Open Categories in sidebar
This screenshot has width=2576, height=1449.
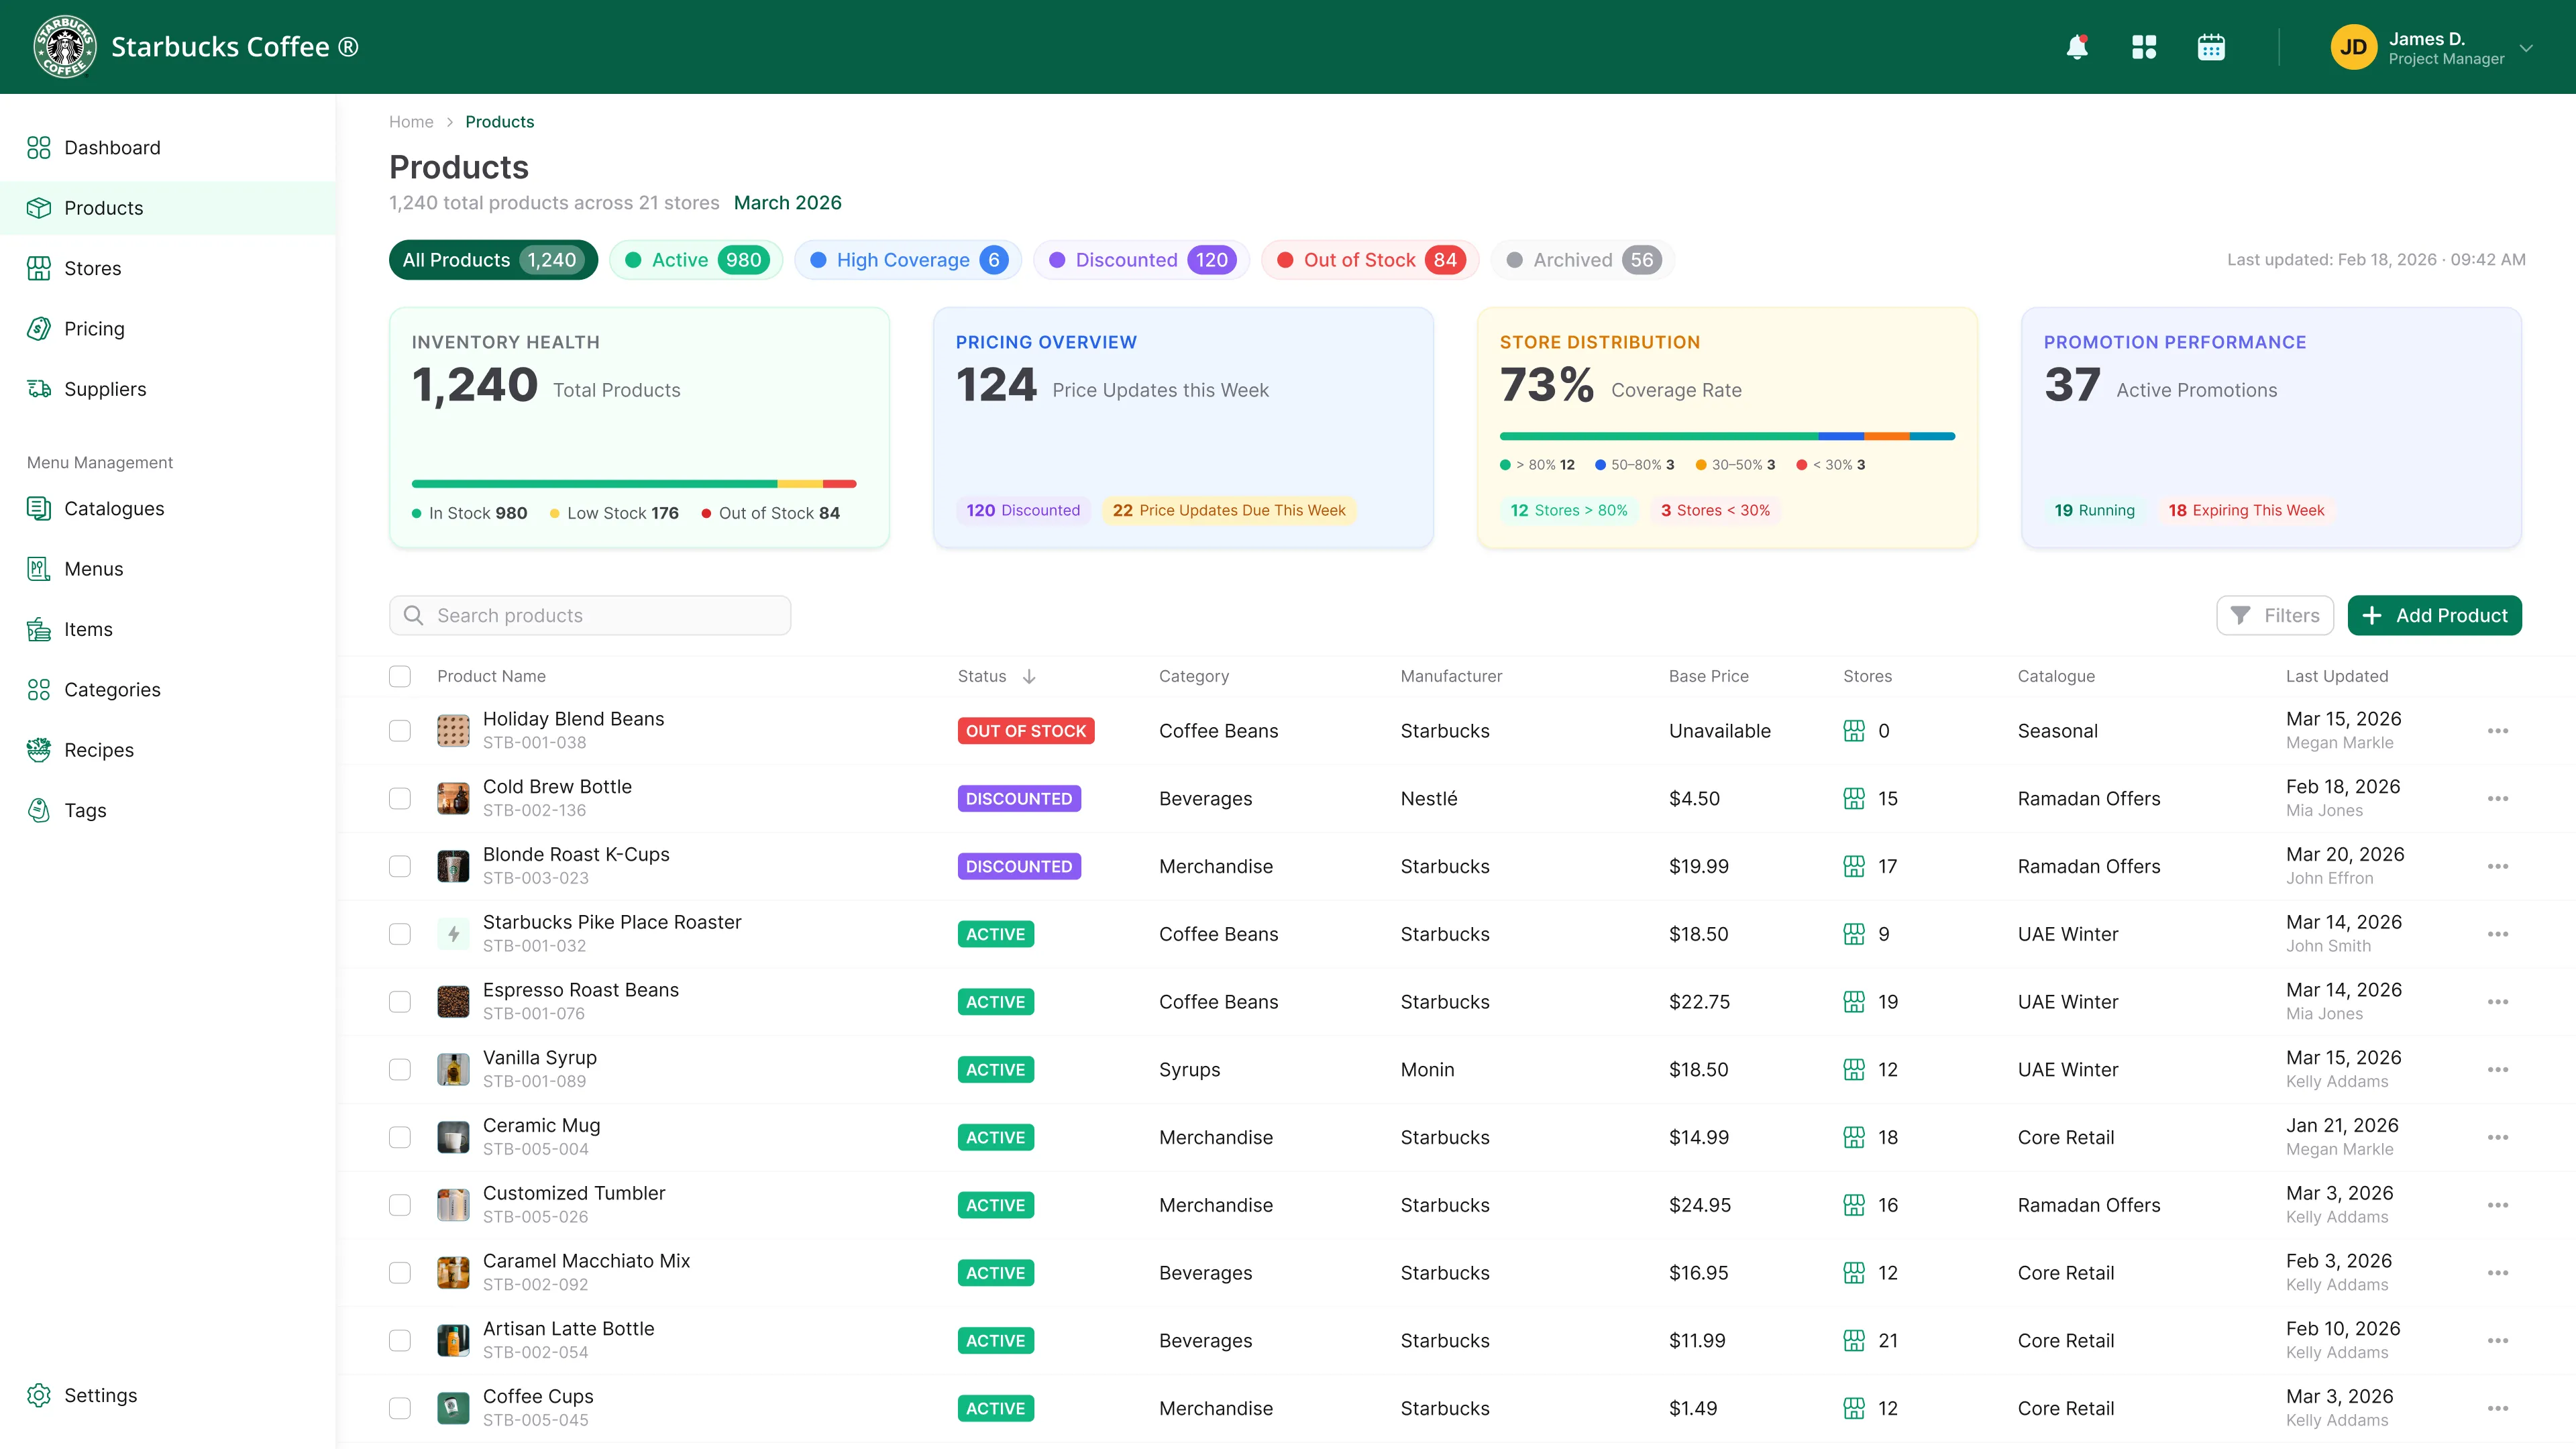112,690
